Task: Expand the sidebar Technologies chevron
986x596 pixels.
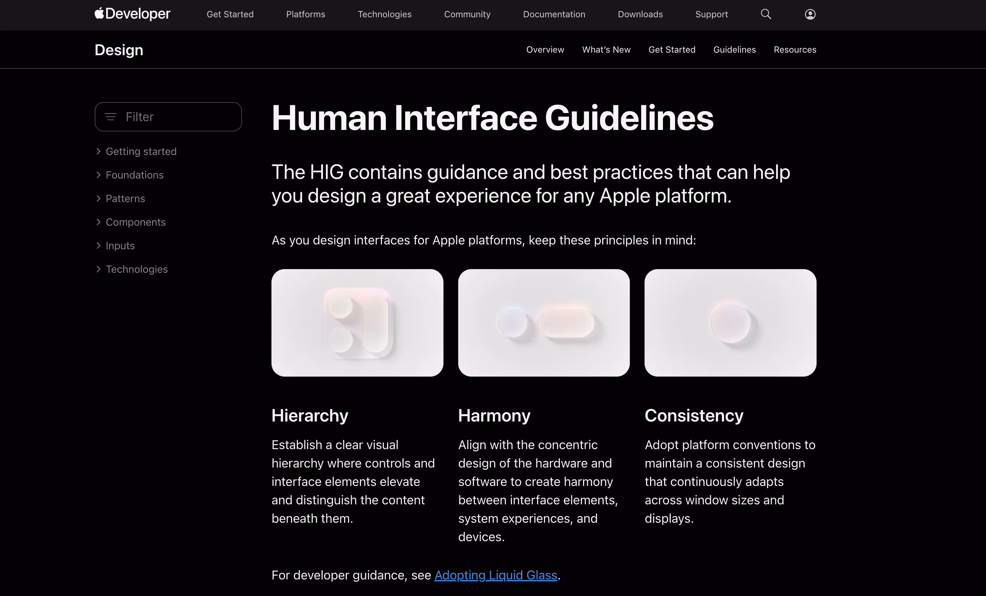Action: 98,269
